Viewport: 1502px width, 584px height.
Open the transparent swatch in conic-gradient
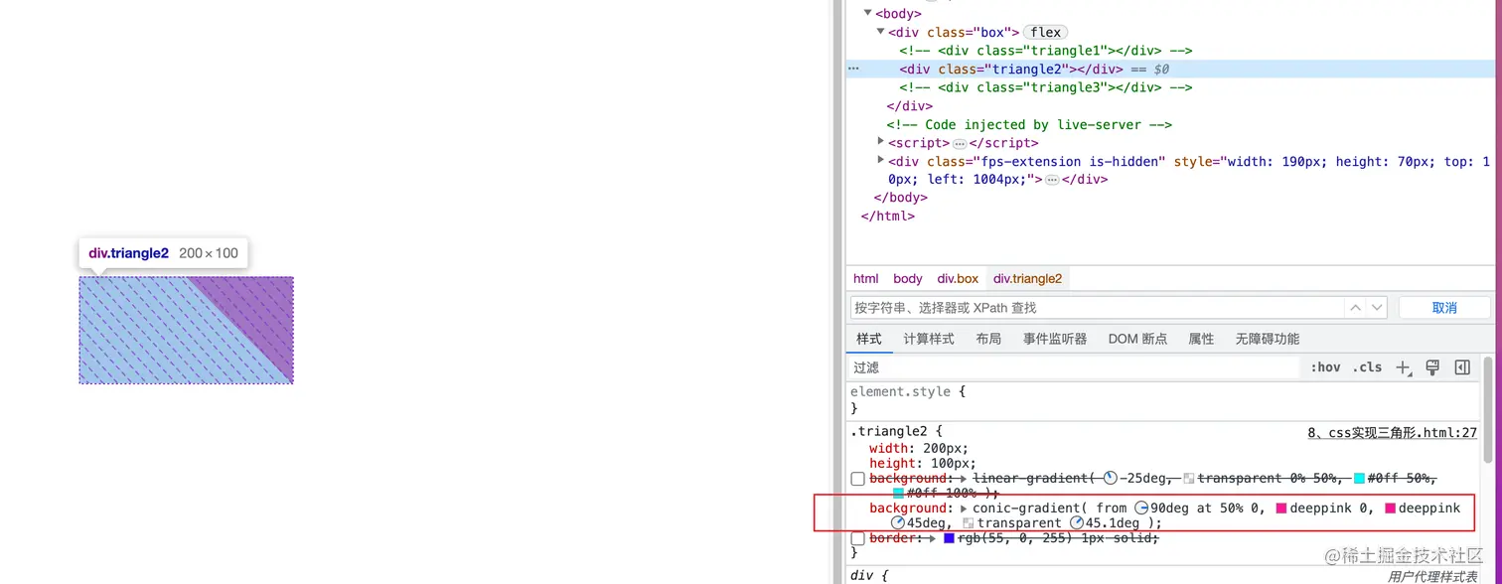point(969,522)
